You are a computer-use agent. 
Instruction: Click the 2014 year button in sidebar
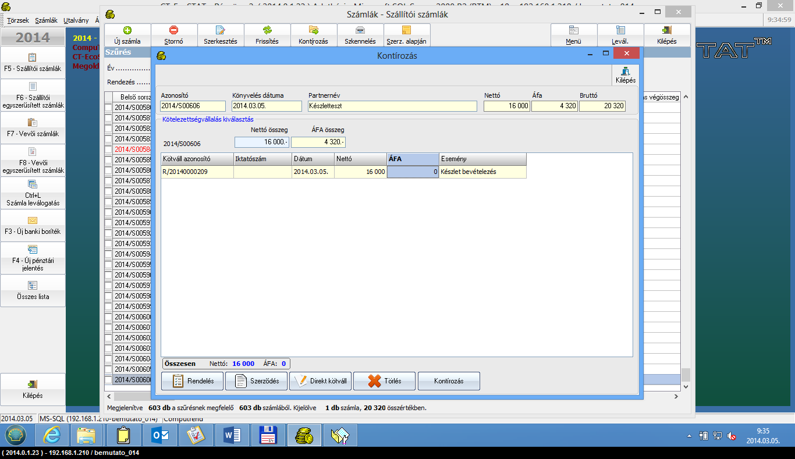coord(33,38)
